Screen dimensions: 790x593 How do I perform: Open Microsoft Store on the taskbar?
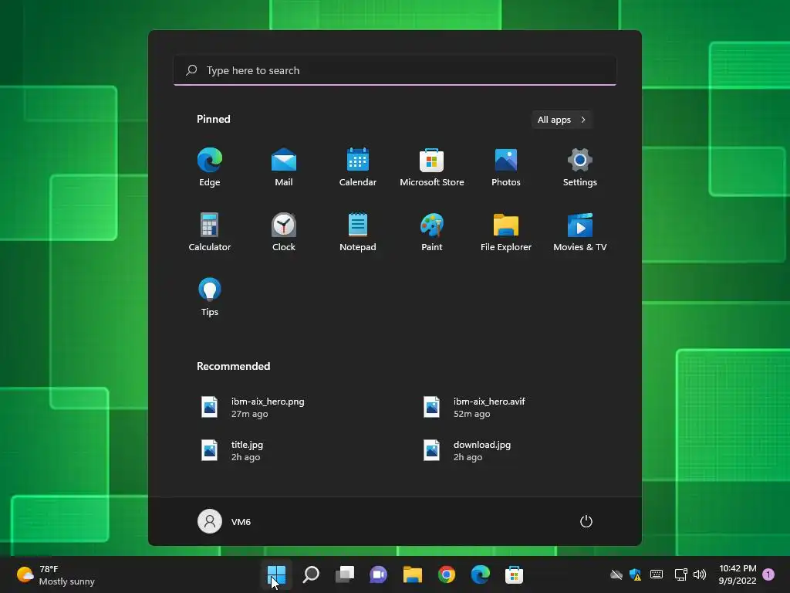click(x=514, y=574)
